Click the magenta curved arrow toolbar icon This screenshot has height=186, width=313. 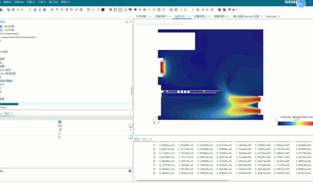pyautogui.click(x=229, y=10)
